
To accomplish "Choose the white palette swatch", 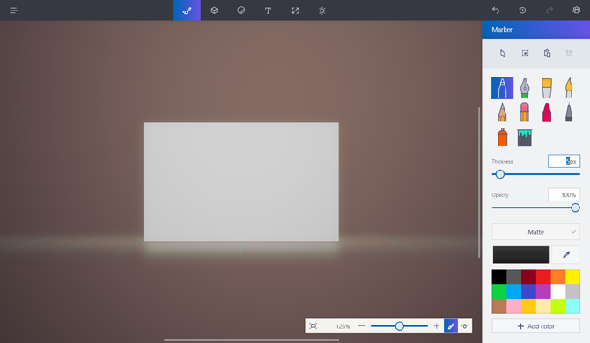I will (558, 291).
